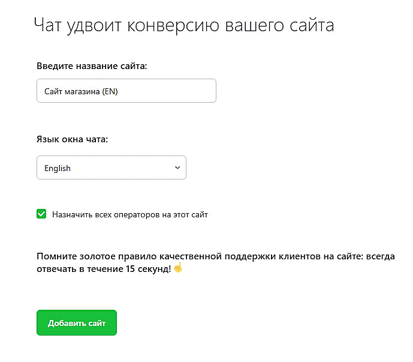The height and width of the screenshot is (362, 413).
Task: Click the 'Язык окна чата:' label
Action: click(72, 140)
